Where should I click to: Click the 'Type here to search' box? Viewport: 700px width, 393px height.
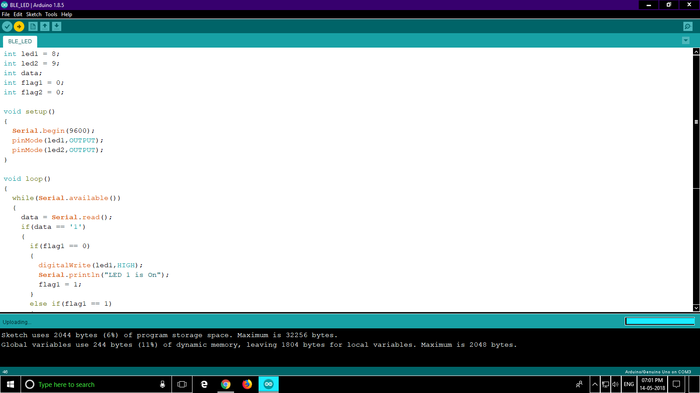(96, 384)
